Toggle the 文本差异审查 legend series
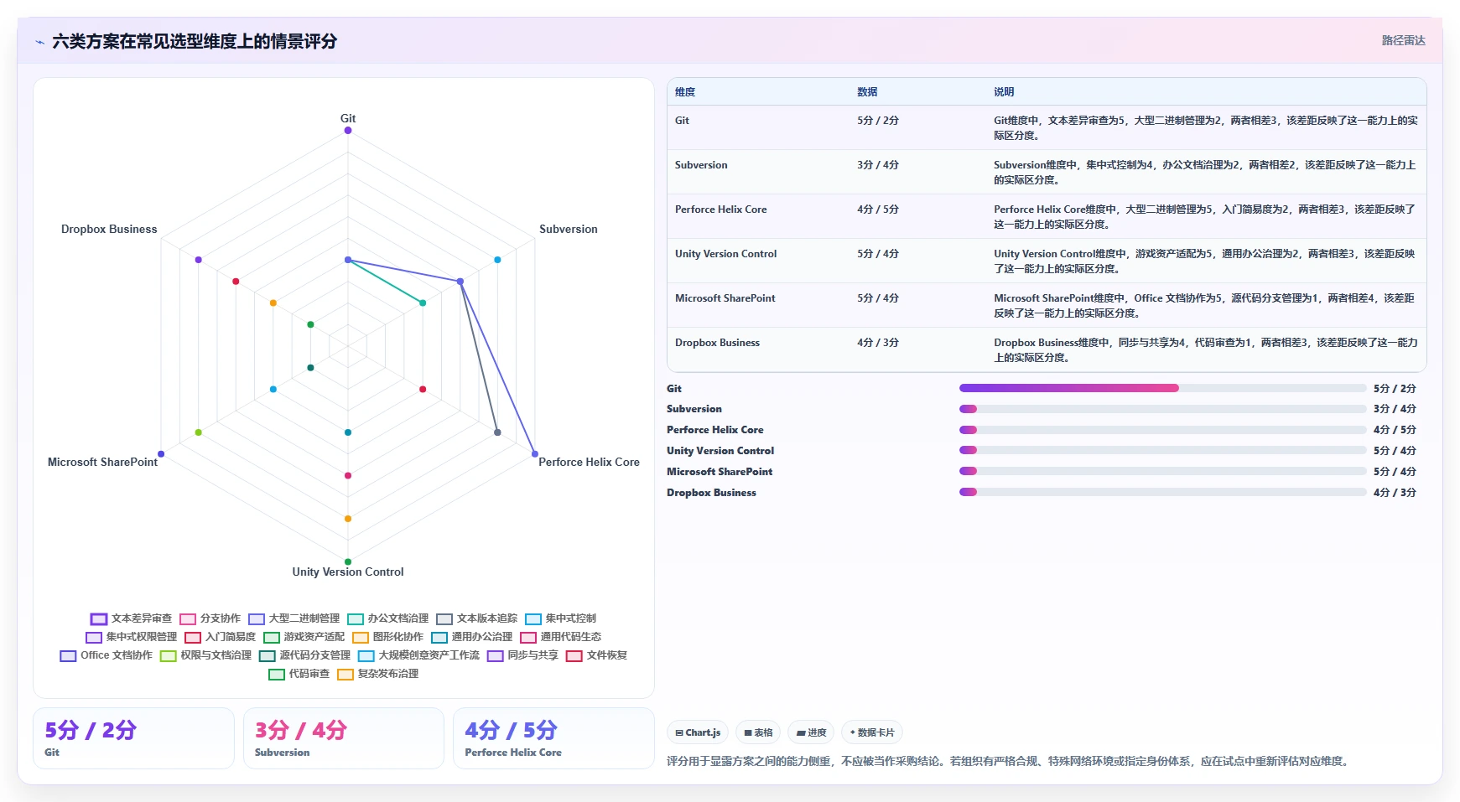Image resolution: width=1460 pixels, height=802 pixels. click(x=131, y=618)
